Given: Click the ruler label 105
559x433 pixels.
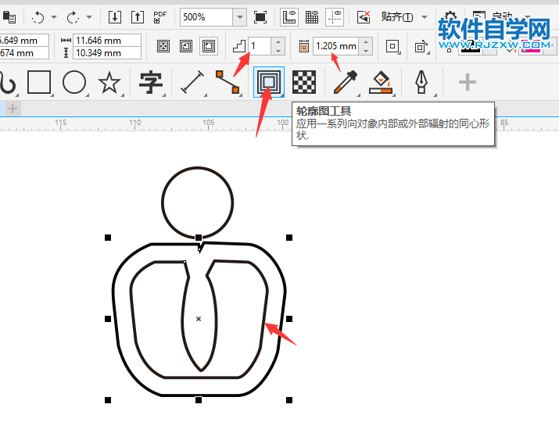Looking at the screenshot, I should (x=209, y=123).
